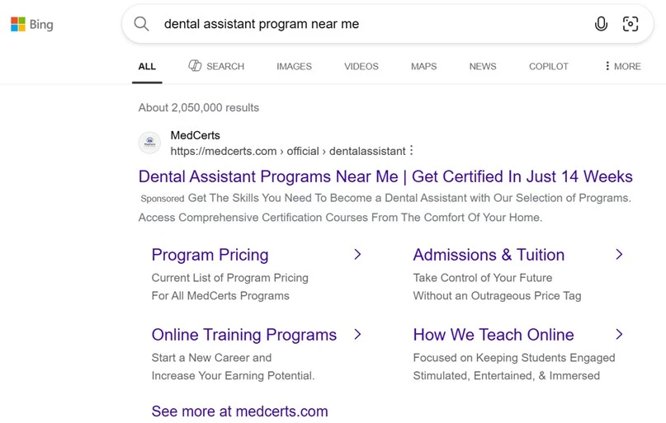Click the arrow next to Program Pricing

357,255
